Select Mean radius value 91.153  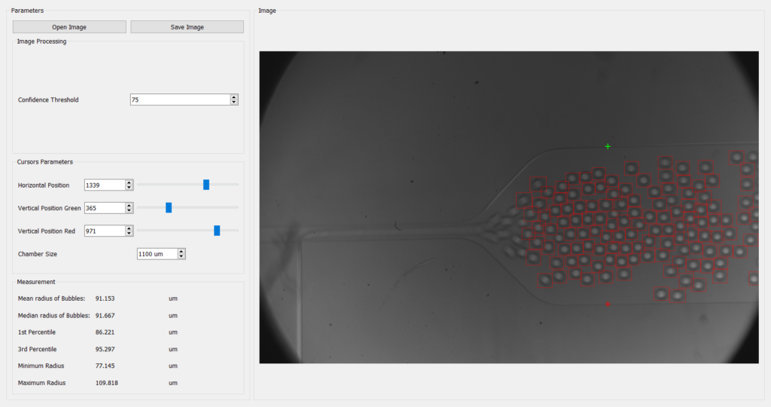coord(105,298)
